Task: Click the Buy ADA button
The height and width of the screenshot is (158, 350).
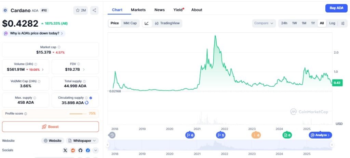Action: [x=336, y=8]
